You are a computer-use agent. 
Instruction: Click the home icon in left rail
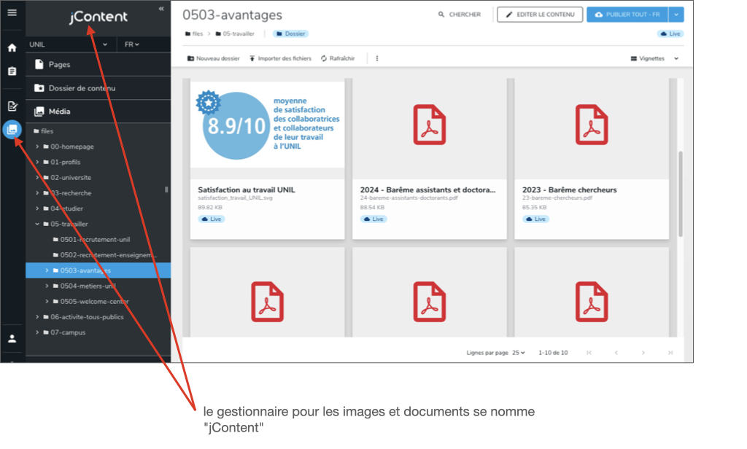[12, 48]
